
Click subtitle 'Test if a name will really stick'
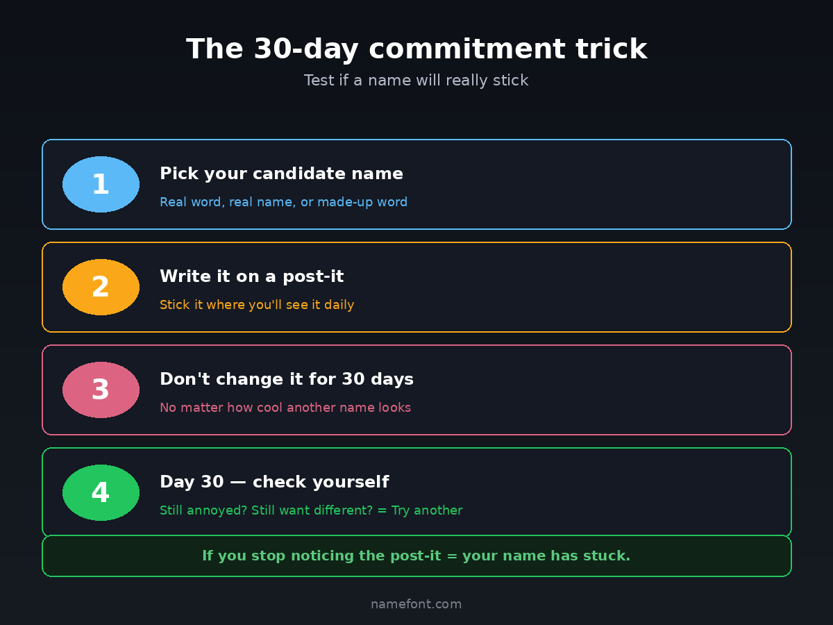(416, 81)
